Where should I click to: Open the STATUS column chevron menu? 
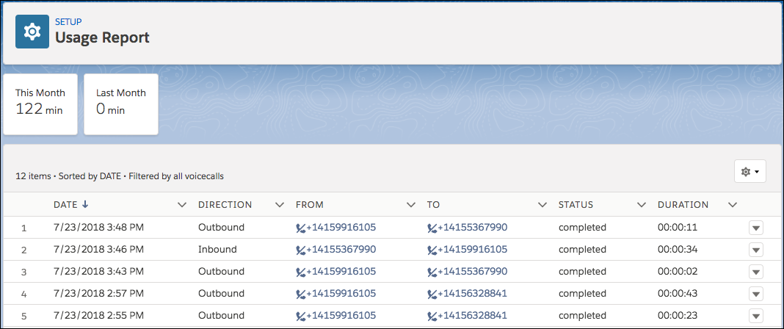tap(641, 205)
